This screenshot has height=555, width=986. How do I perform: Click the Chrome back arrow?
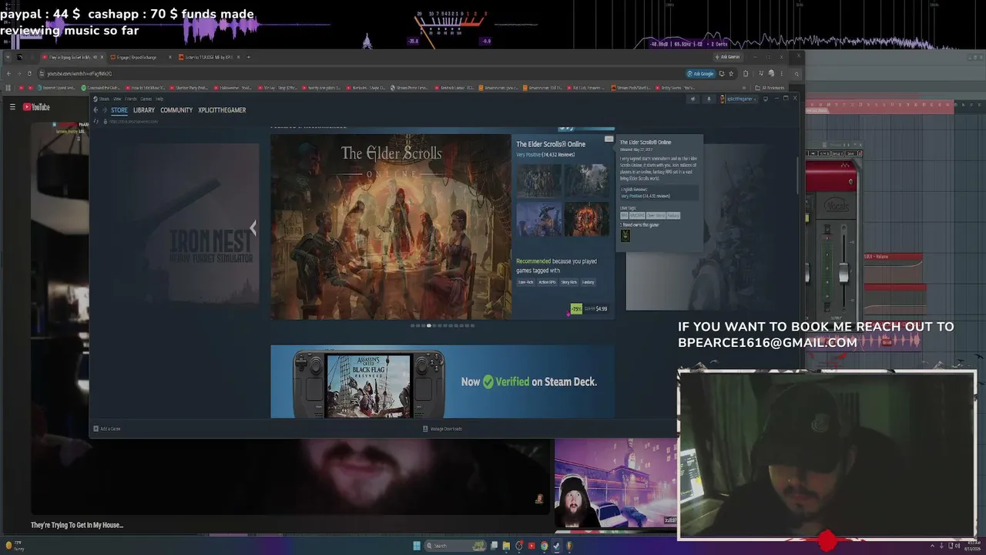click(x=8, y=73)
